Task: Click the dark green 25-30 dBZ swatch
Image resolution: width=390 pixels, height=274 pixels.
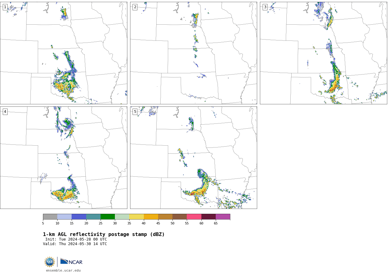Action: tap(108, 217)
